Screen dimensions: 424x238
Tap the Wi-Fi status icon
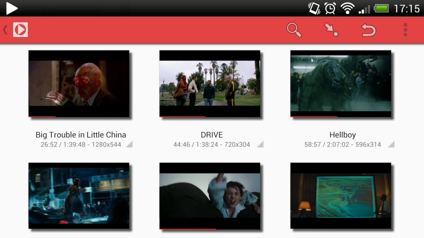tap(347, 8)
